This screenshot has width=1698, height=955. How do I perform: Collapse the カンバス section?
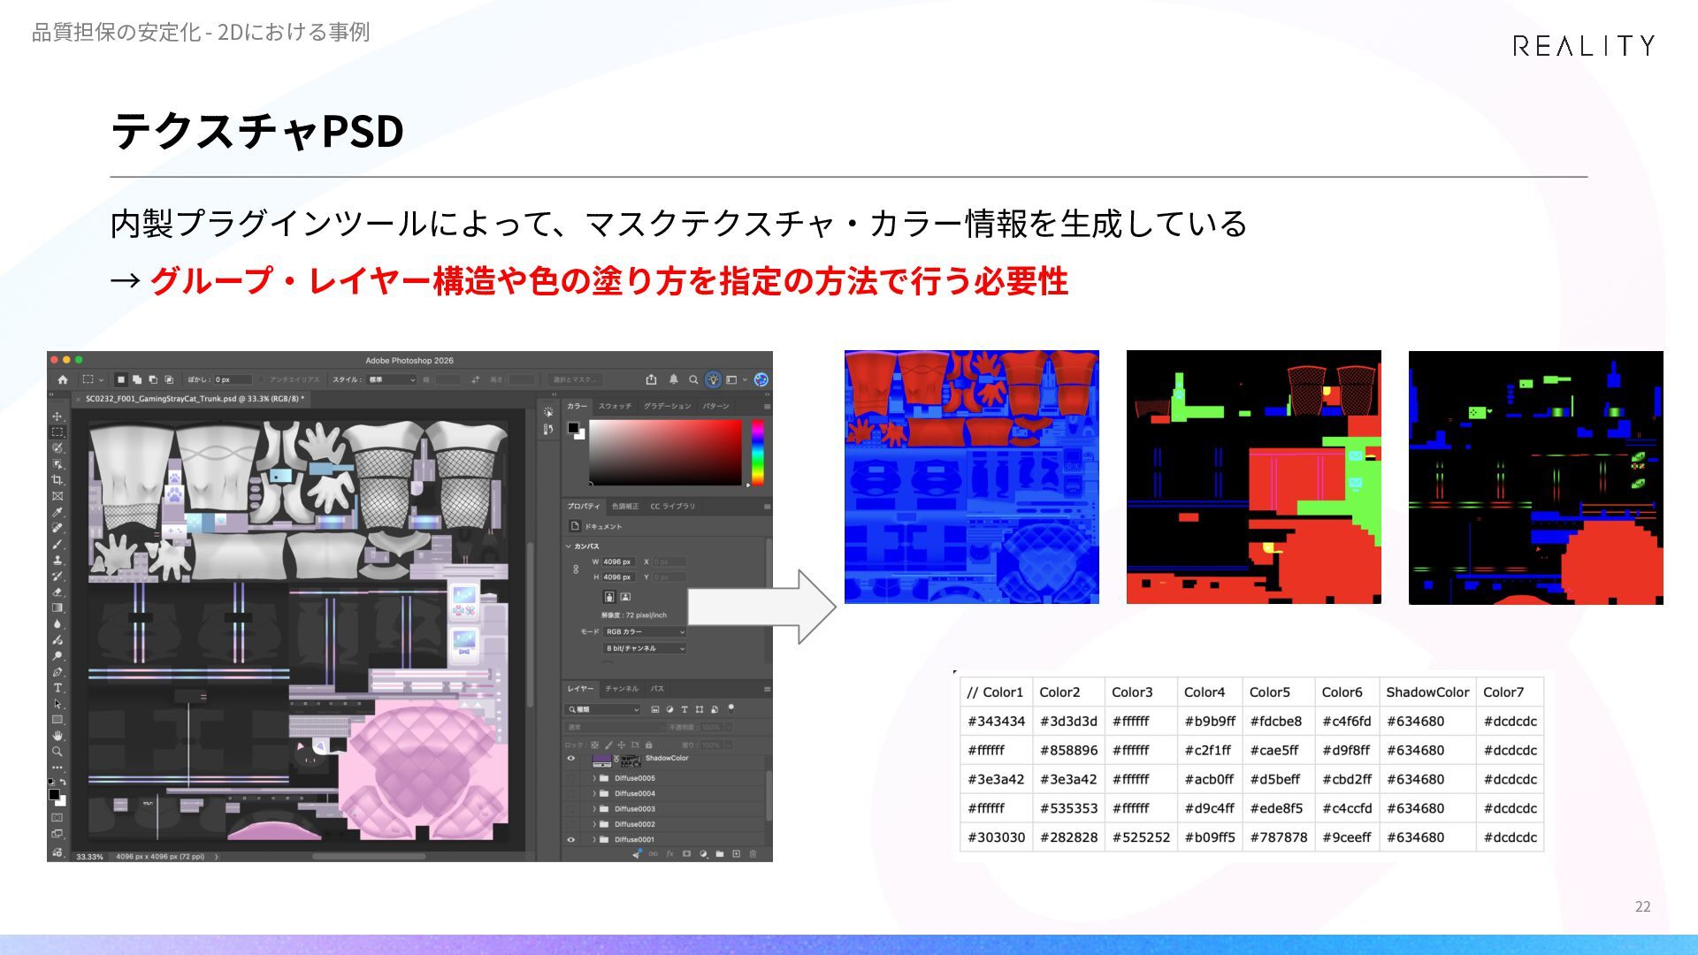[x=569, y=546]
